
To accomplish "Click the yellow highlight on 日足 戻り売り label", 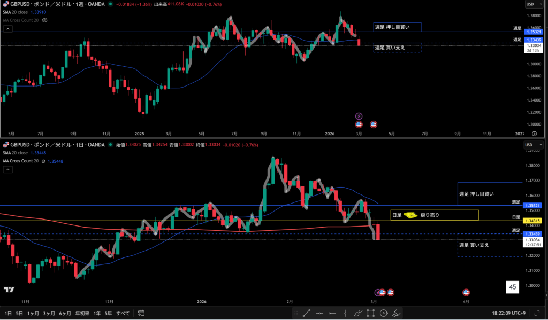I will click(x=411, y=215).
